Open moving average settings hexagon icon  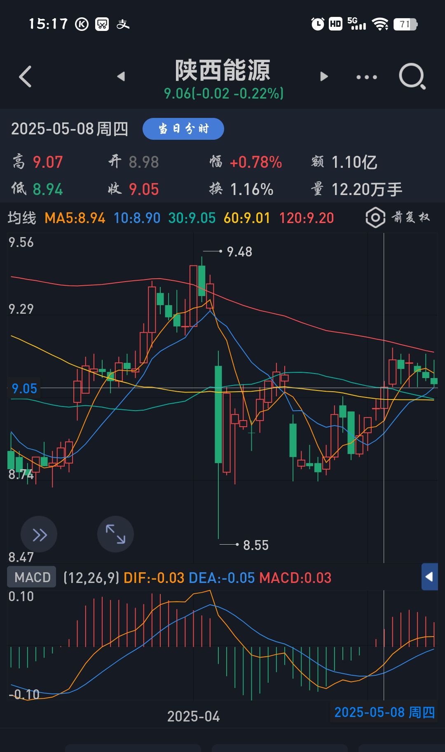point(375,217)
